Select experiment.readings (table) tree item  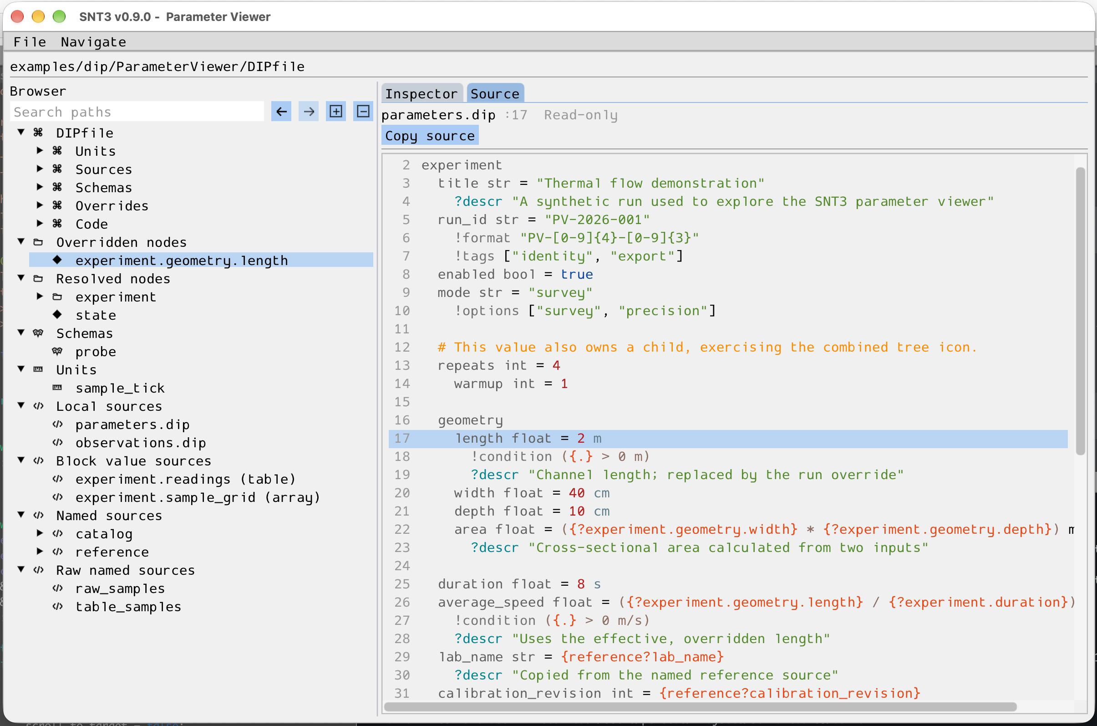pyautogui.click(x=185, y=479)
